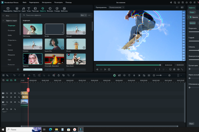The width and height of the screenshot is (199, 132).
Task: Select the text T tool in timeline toolbar
Action: click(34, 75)
